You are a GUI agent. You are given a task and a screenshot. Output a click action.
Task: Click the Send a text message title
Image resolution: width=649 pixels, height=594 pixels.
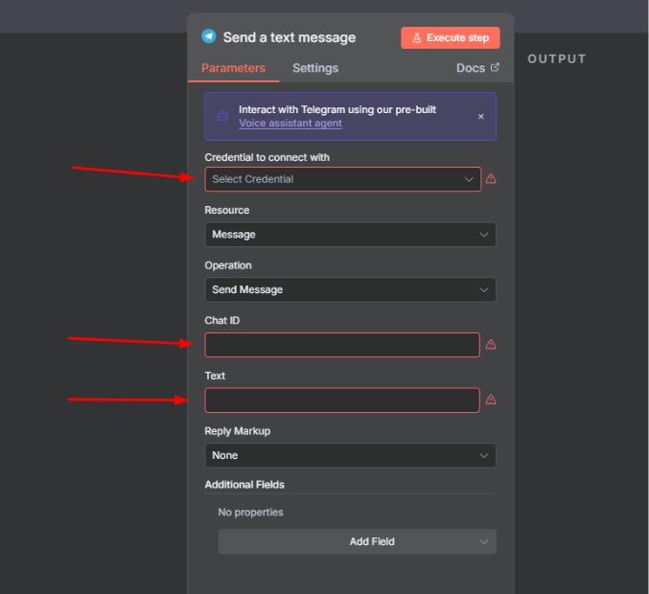[x=290, y=37]
